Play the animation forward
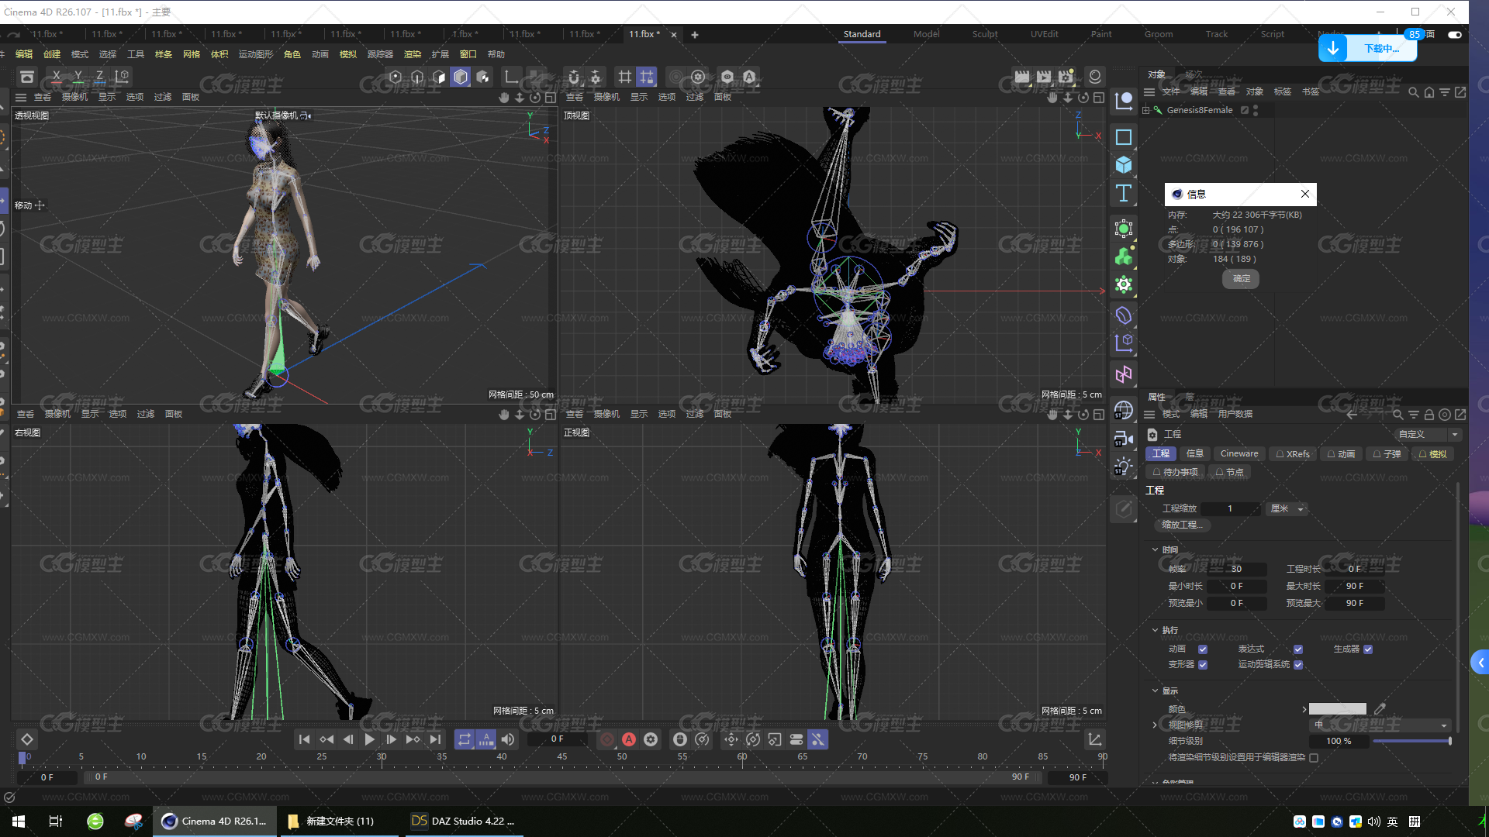Viewport: 1489px width, 837px height. point(370,739)
